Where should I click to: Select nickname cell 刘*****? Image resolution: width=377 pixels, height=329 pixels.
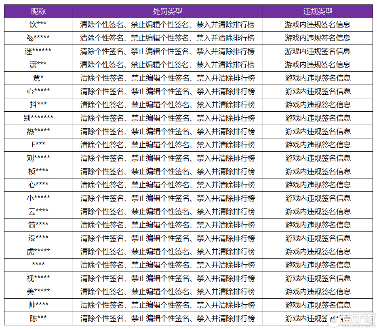click(38, 158)
